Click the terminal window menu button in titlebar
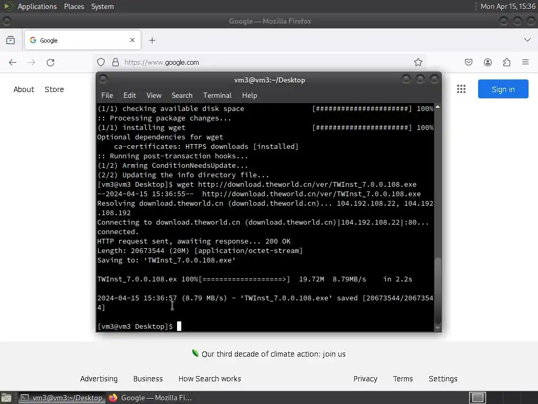The height and width of the screenshot is (404, 538). click(x=102, y=79)
